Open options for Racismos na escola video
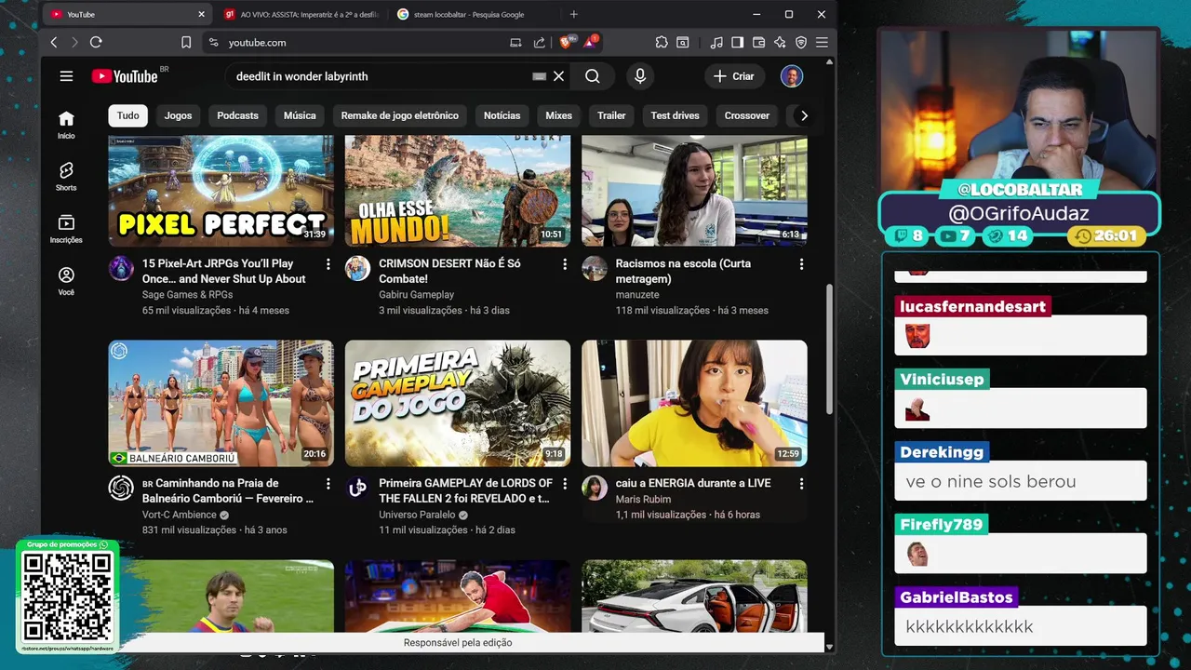The image size is (1191, 670). [801, 264]
